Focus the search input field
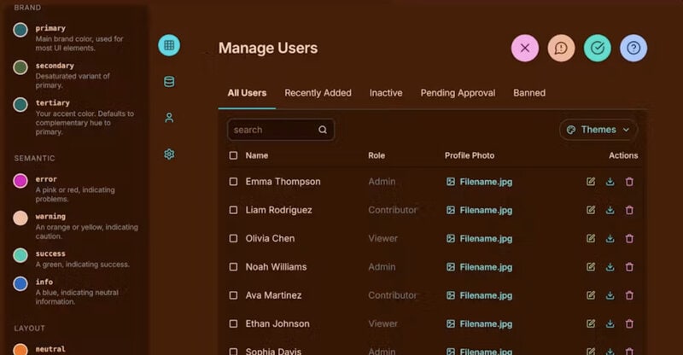683x355 pixels. pyautogui.click(x=281, y=130)
